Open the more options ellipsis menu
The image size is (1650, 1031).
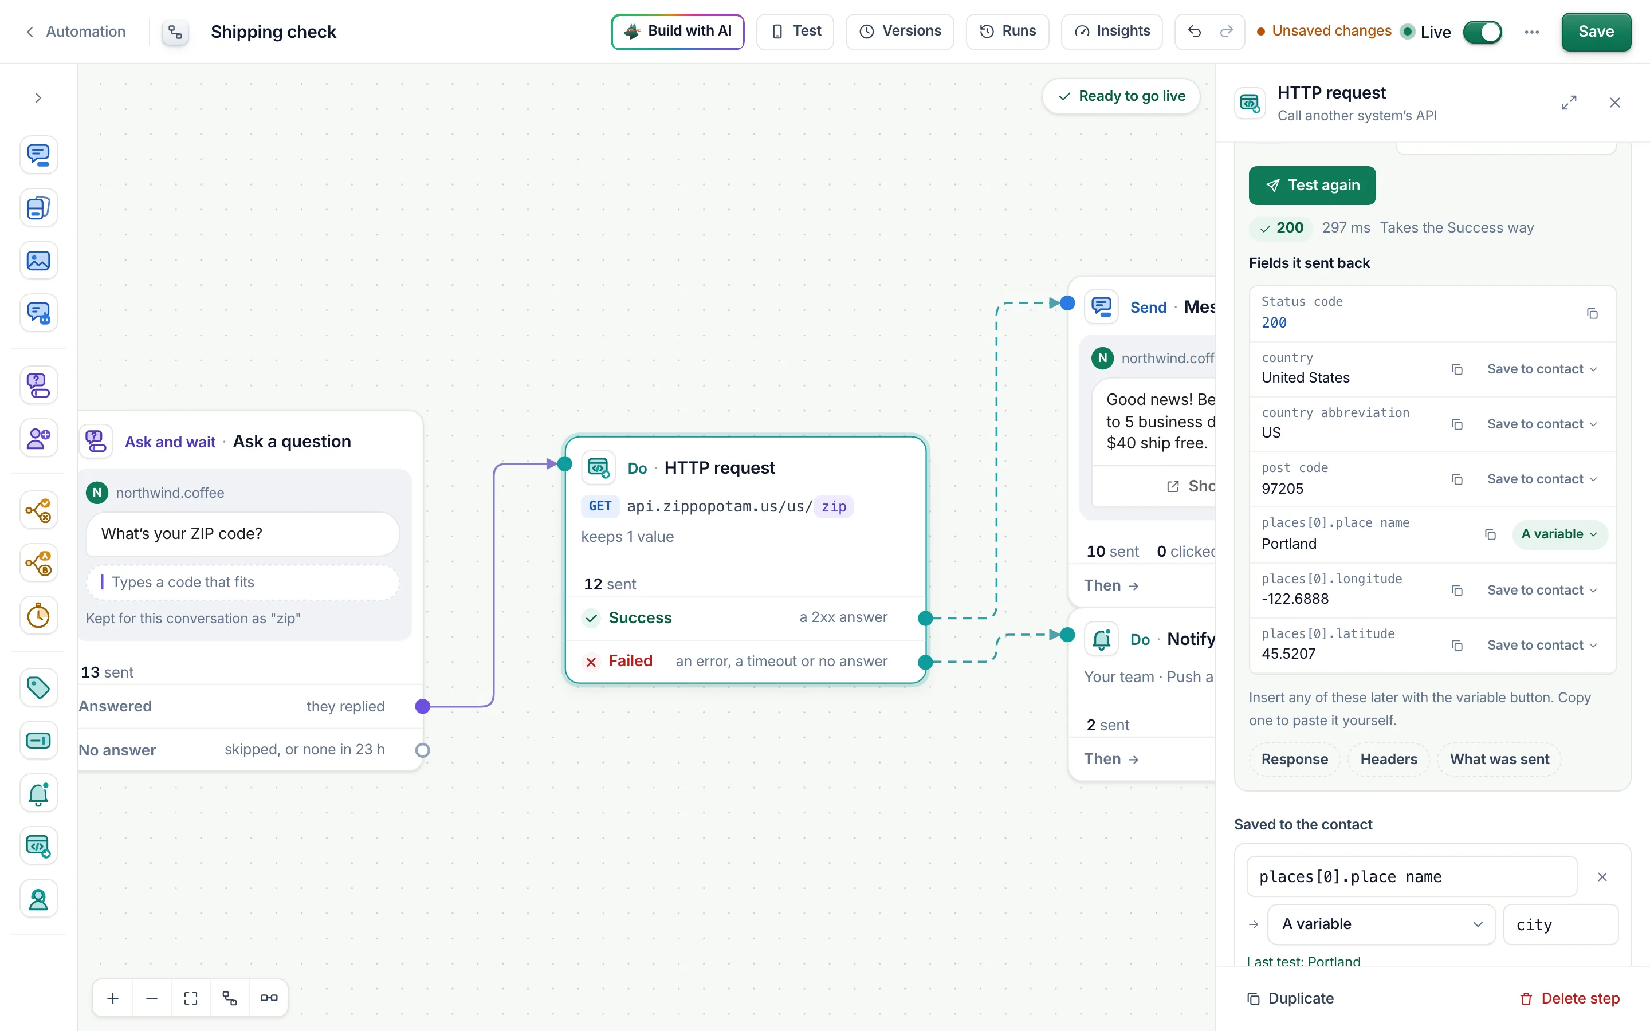(x=1531, y=32)
